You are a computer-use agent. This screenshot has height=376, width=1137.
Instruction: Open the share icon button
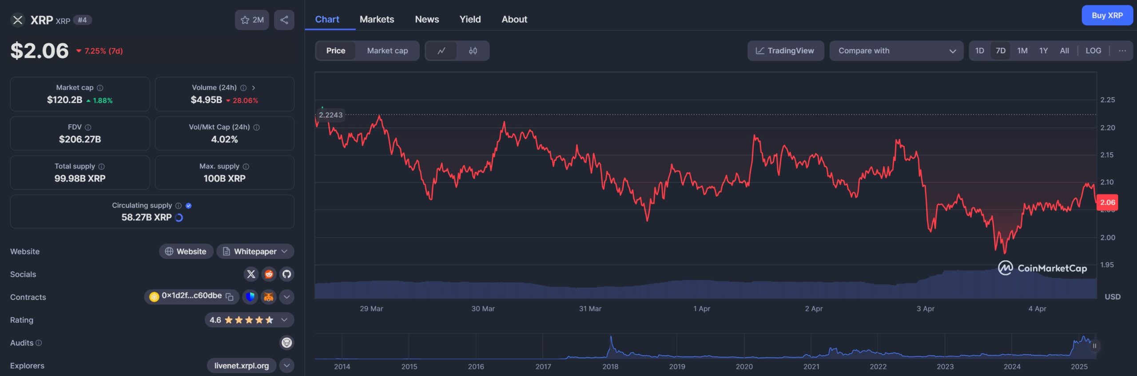284,20
